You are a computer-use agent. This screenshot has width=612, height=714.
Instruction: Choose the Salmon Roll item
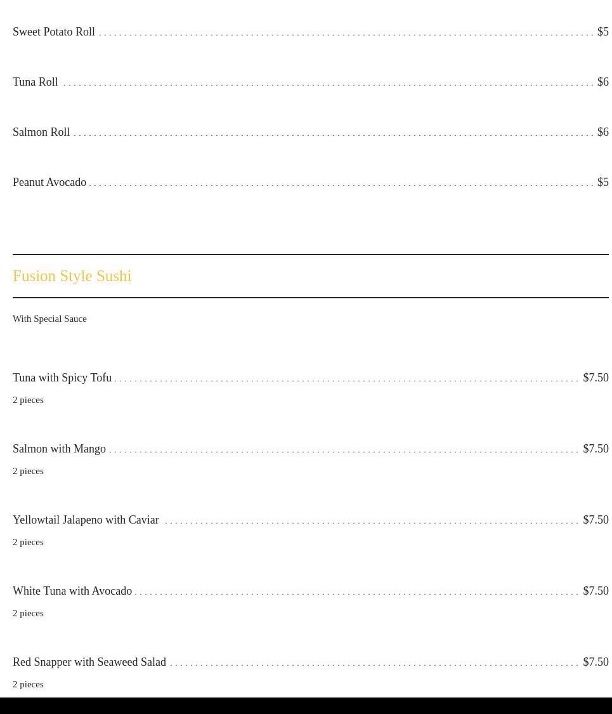[x=41, y=132]
